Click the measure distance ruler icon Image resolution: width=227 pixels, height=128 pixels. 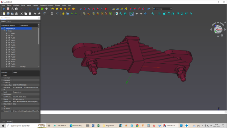(191, 14)
